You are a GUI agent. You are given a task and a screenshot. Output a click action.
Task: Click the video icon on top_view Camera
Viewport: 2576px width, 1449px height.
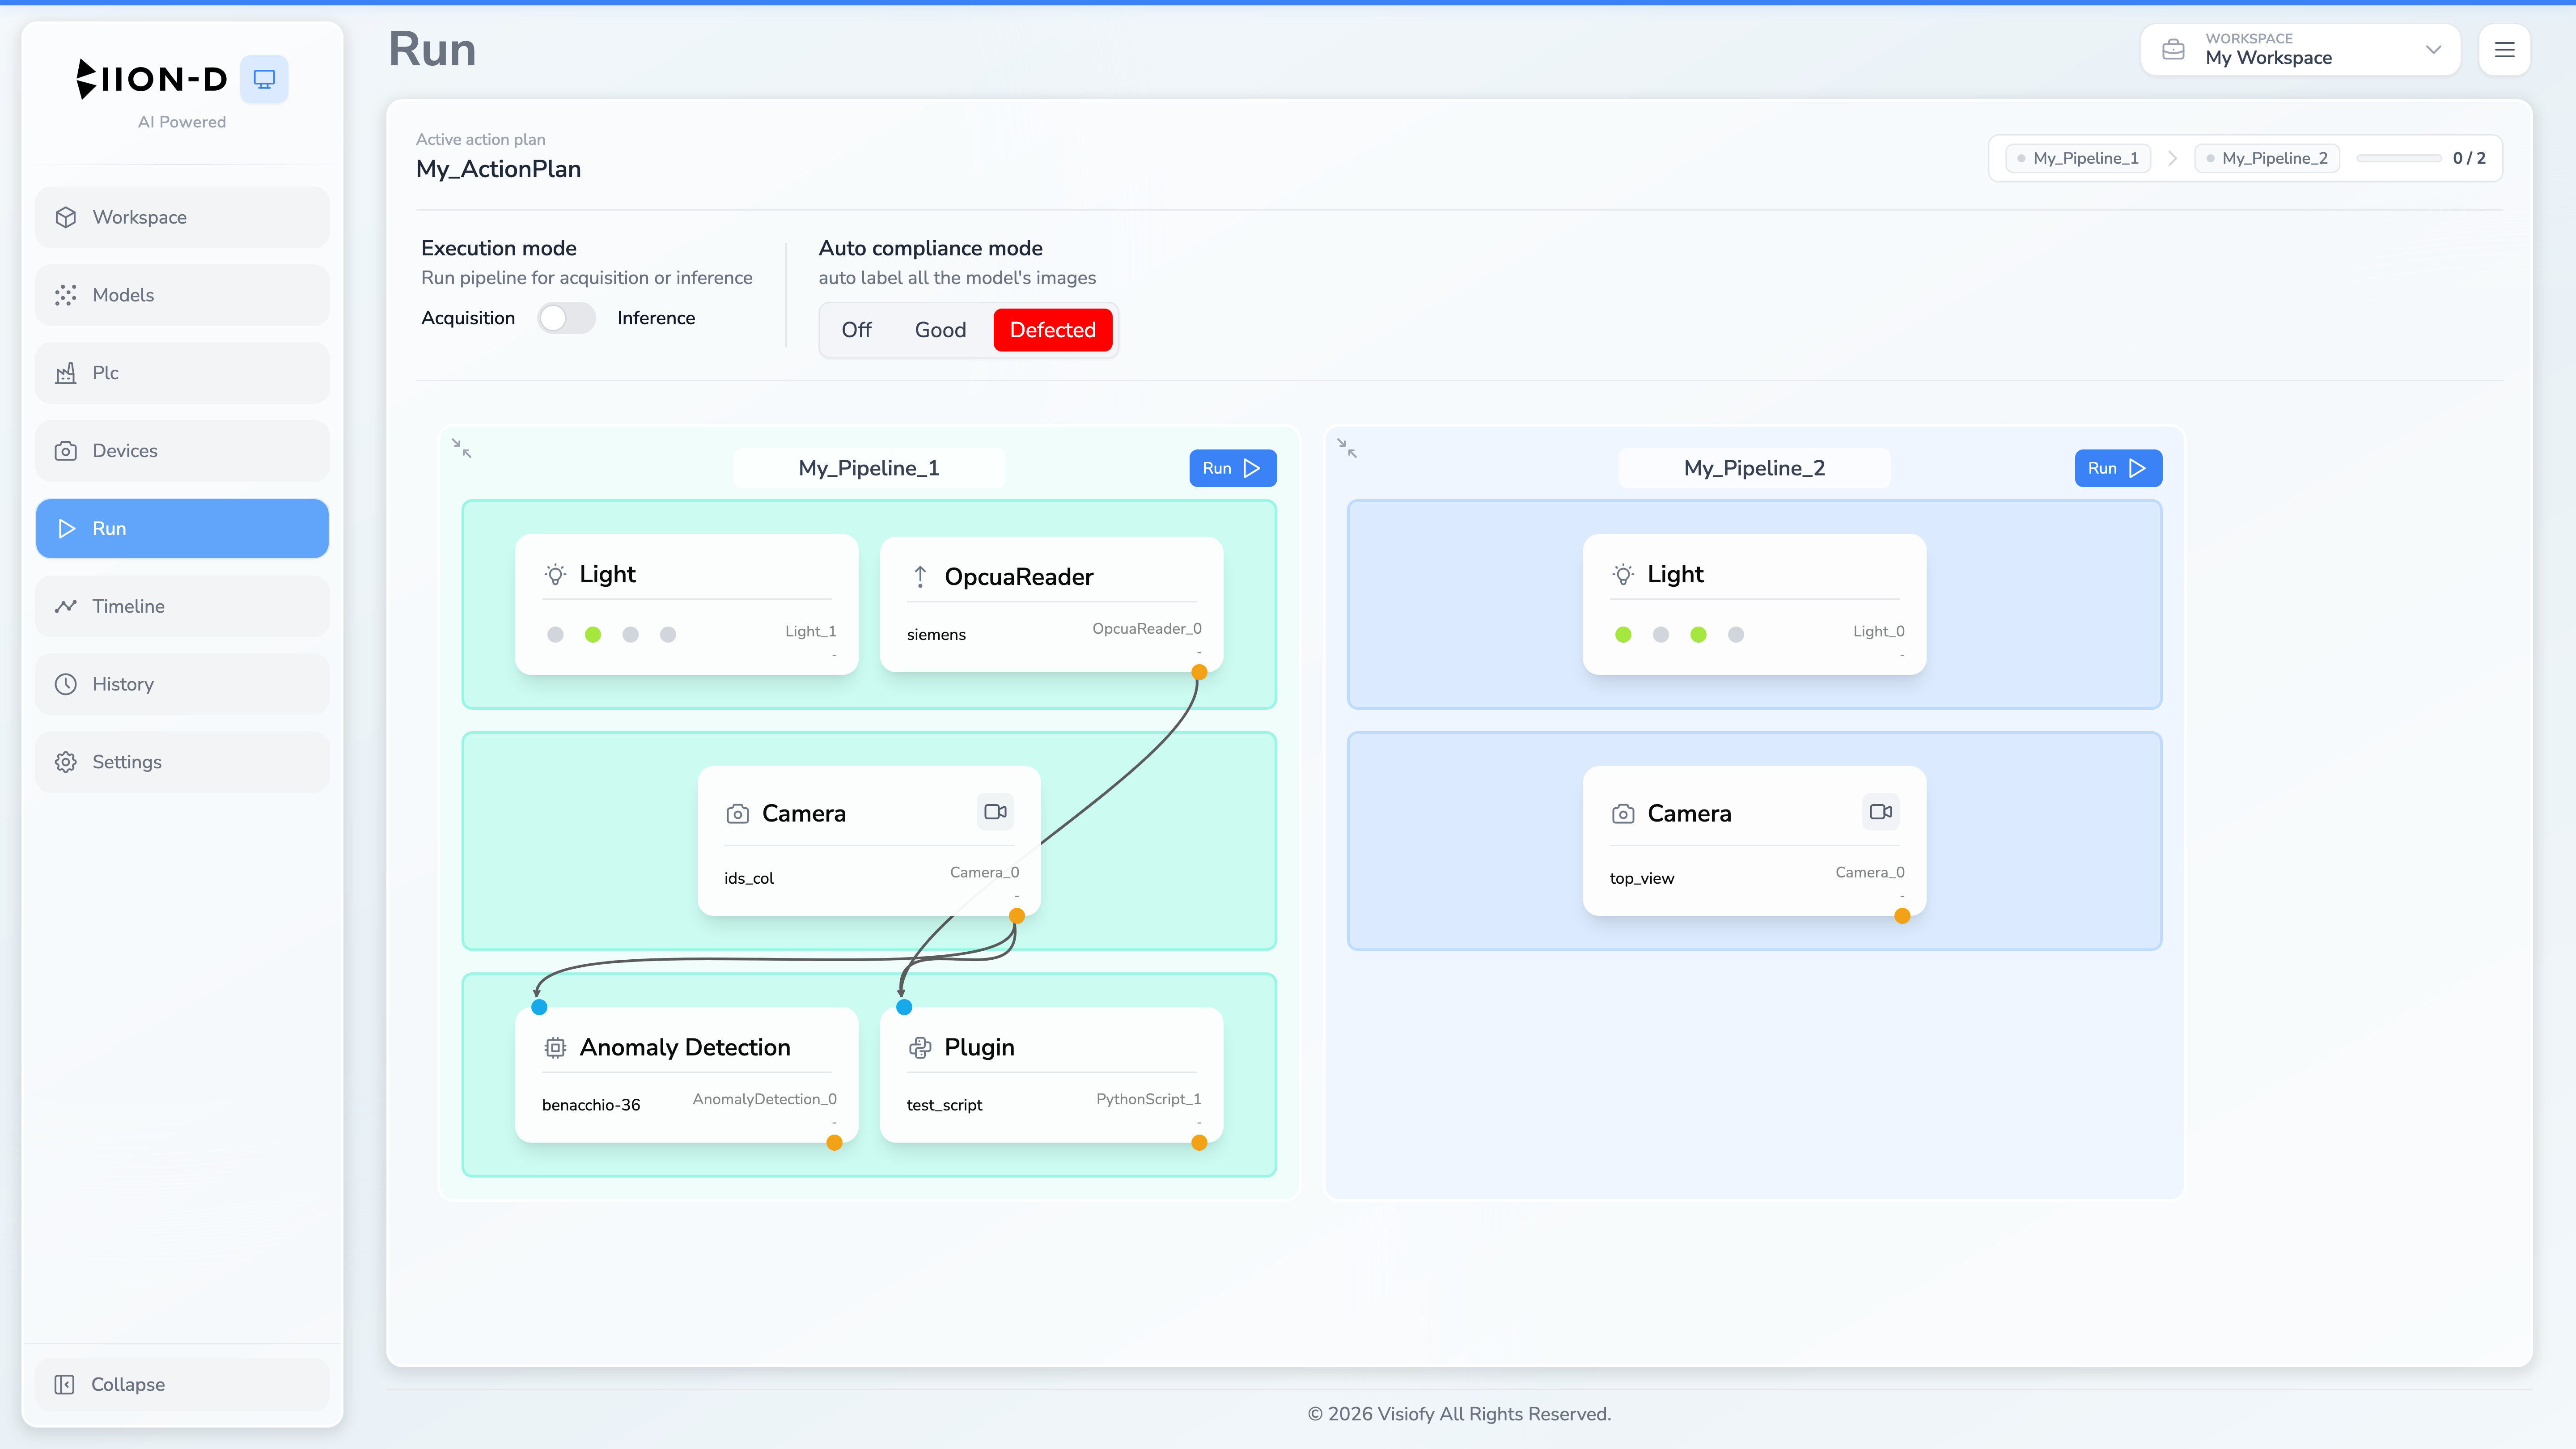tap(1881, 812)
